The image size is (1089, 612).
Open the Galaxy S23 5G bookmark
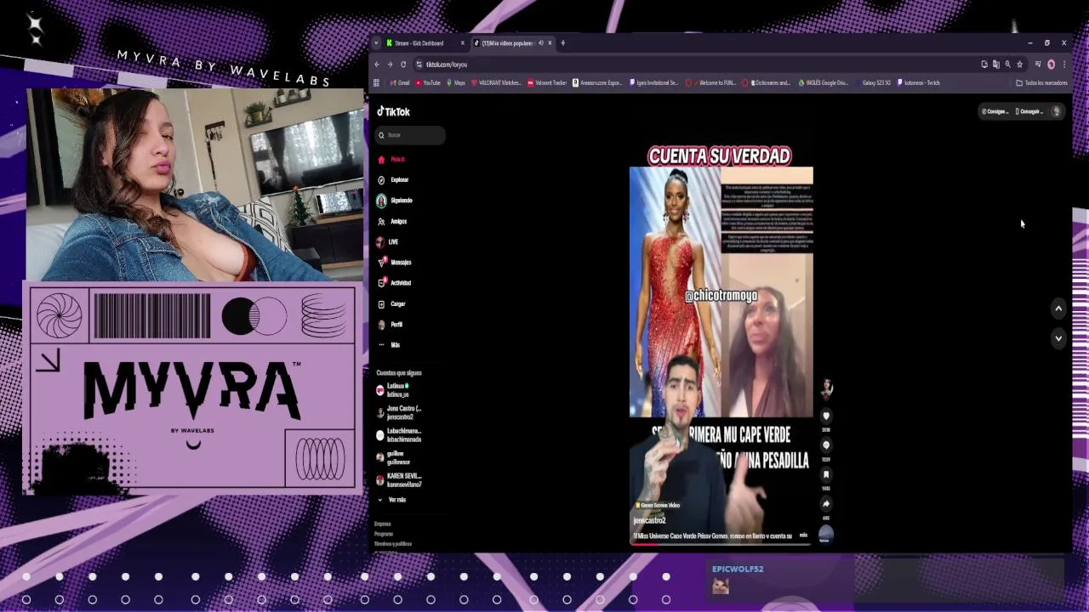[x=876, y=83]
